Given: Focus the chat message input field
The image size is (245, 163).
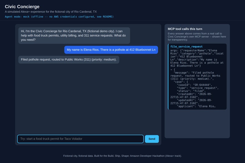Looking at the screenshot, I should [80, 139].
